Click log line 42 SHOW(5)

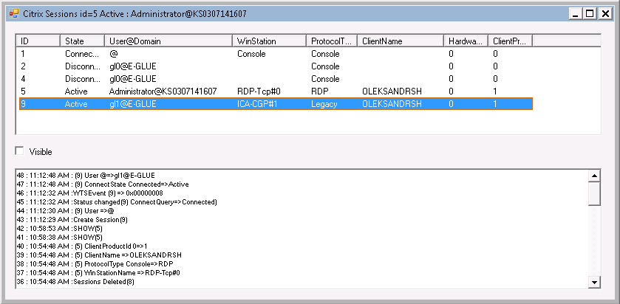point(60,228)
